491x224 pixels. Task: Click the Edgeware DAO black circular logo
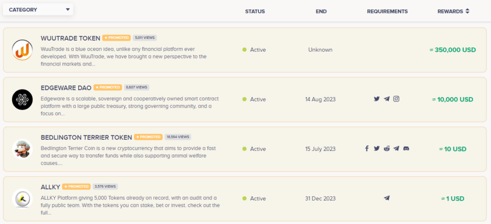(x=22, y=100)
